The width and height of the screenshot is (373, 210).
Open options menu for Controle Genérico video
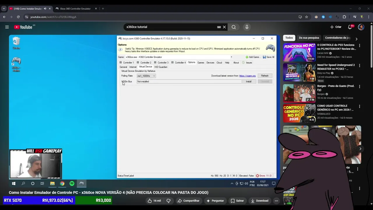coord(360,106)
